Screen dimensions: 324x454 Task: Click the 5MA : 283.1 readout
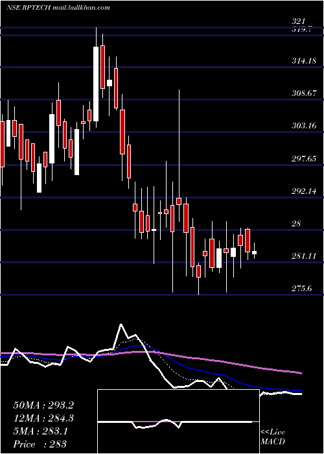pos(41,431)
